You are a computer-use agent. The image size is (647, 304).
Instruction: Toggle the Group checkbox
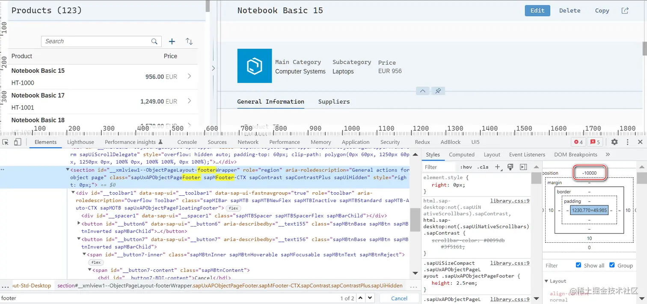click(x=612, y=265)
